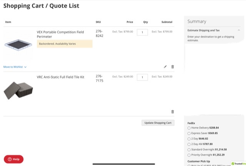Image resolution: width=246 pixels, height=166 pixels.
Task: Choose FedEx 2 Day AM $787.80 shipping
Action: (189, 144)
